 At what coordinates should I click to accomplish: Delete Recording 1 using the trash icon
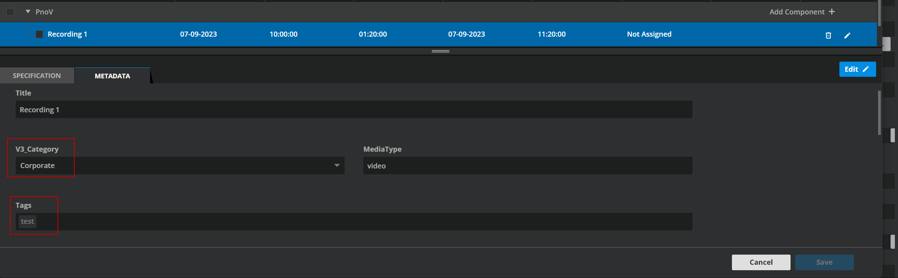tap(828, 35)
